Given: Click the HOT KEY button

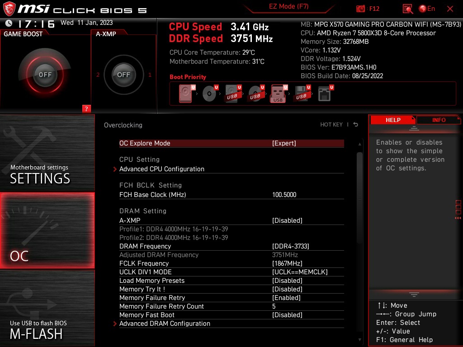Looking at the screenshot, I should pos(331,125).
